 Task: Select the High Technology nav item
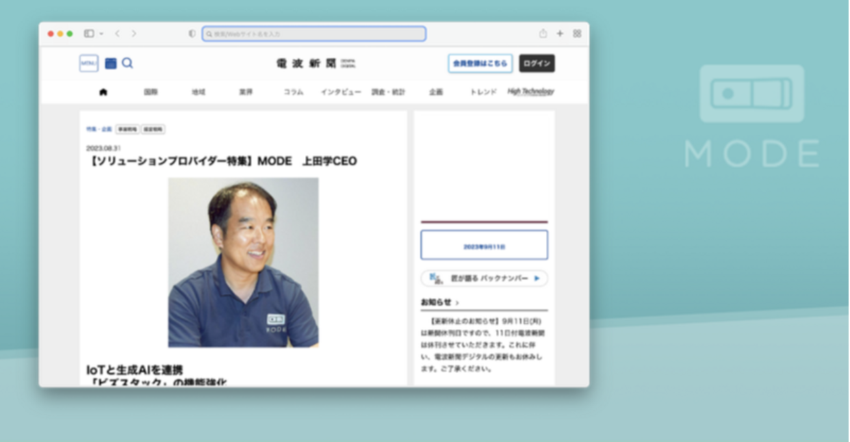tap(530, 92)
